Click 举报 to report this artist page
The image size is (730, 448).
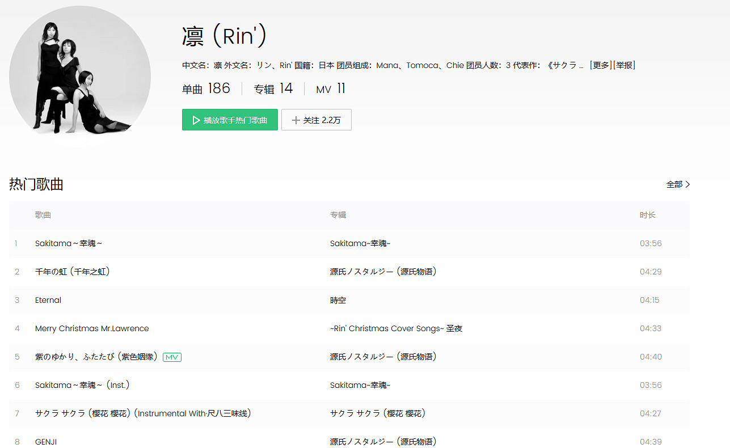[x=624, y=65]
